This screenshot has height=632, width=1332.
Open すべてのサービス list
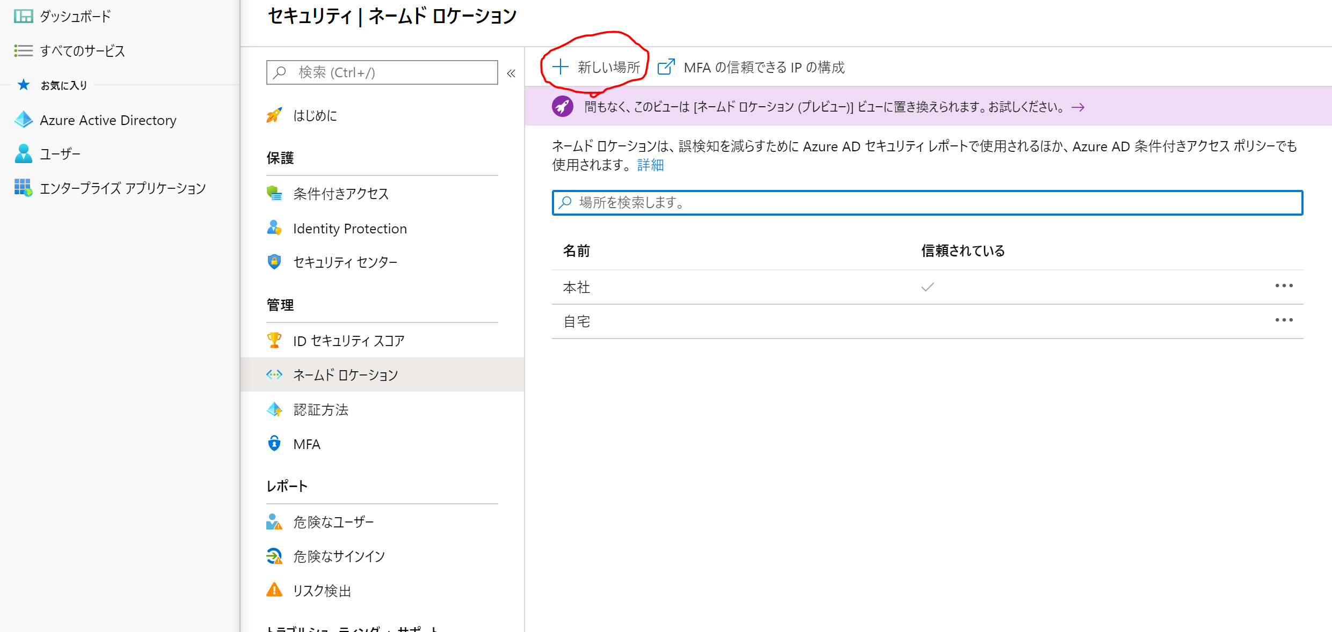point(82,51)
